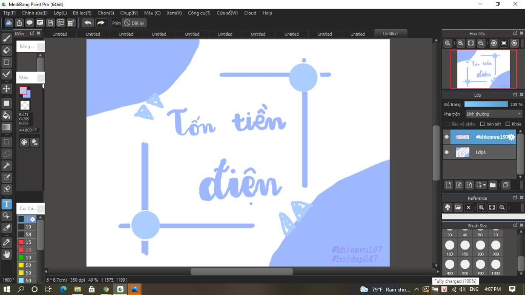Select the Shape (rectangle) drawing tool
525x295 pixels.
pos(6,62)
